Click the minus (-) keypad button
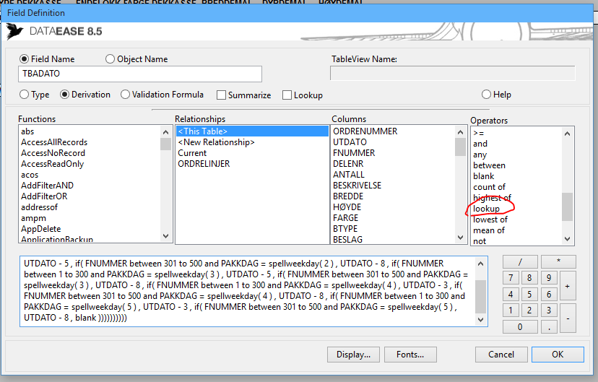 [568, 318]
